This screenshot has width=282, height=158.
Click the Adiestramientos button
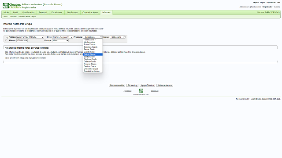point(165,86)
